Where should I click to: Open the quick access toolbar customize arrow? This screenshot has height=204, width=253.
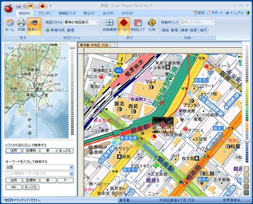pos(51,6)
